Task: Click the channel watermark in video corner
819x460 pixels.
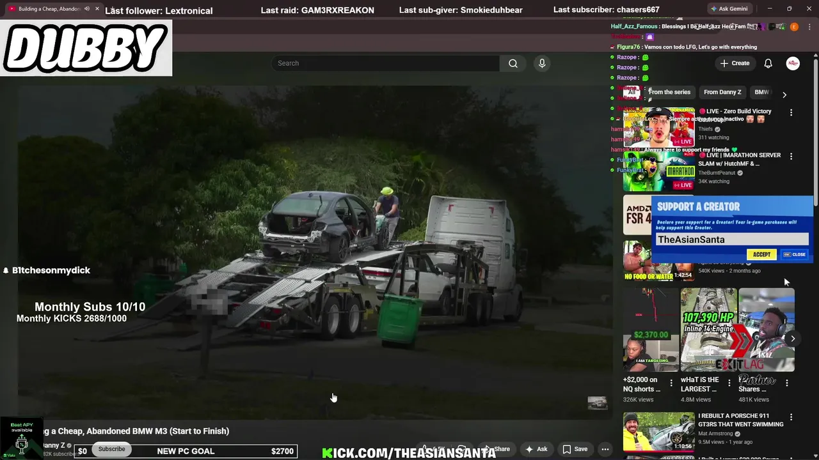Action: pos(597,402)
